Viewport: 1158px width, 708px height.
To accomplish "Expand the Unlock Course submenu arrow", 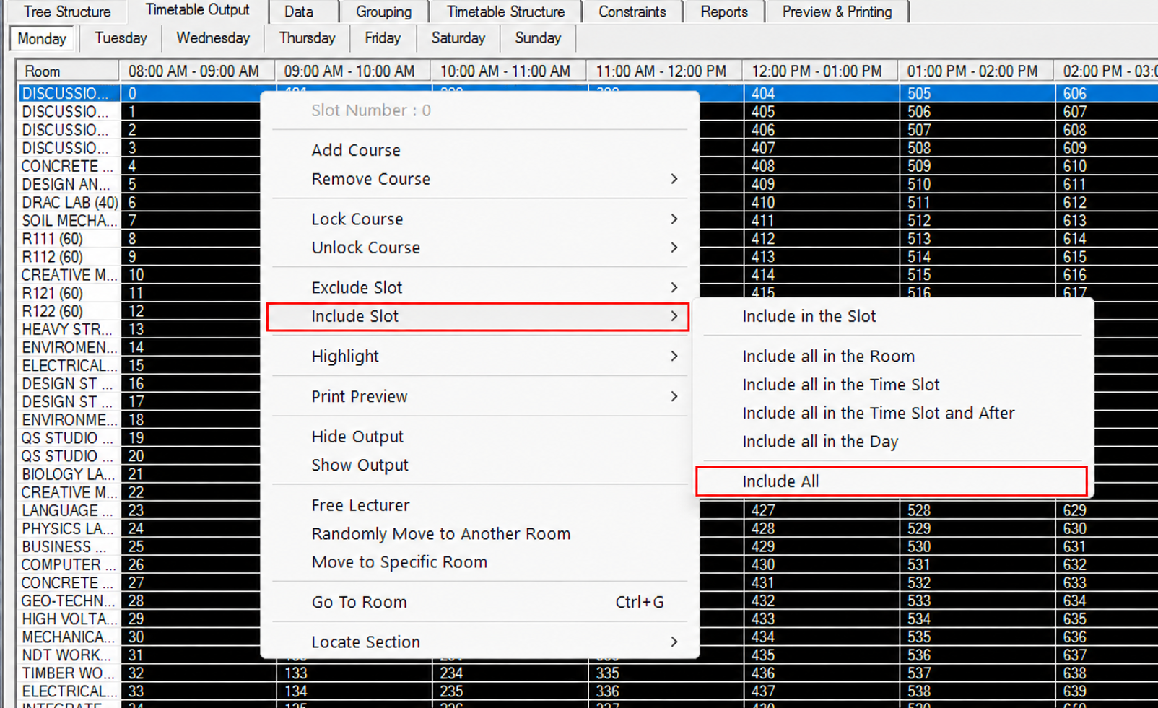I will [674, 248].
